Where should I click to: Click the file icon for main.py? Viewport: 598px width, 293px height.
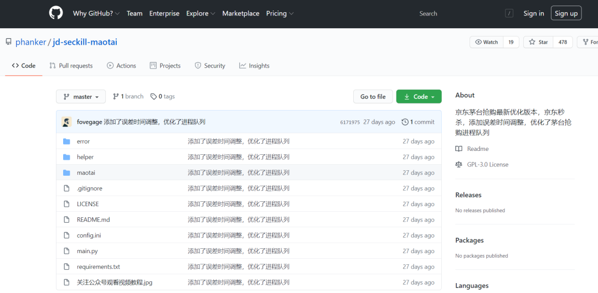coord(67,250)
